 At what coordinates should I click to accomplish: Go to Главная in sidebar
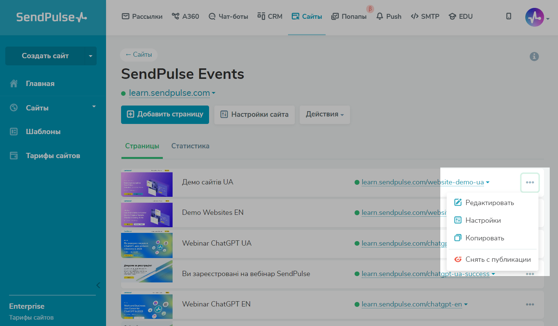coord(40,84)
